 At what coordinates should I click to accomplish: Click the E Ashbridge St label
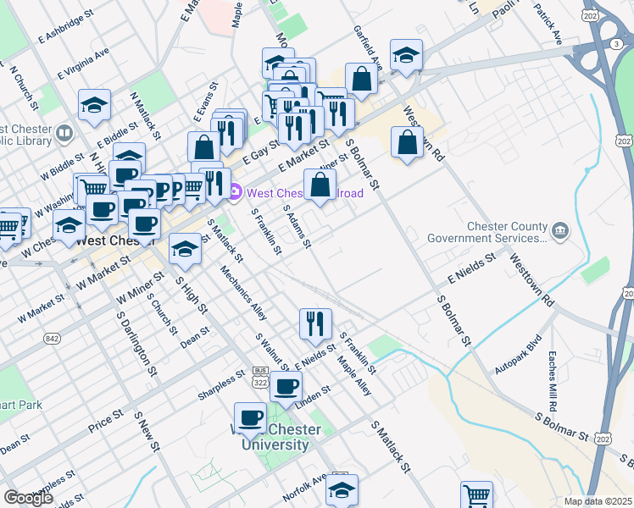66,26
